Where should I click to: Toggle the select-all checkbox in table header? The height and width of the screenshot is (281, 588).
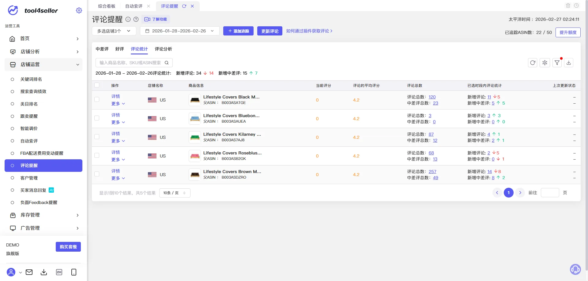pos(97,85)
